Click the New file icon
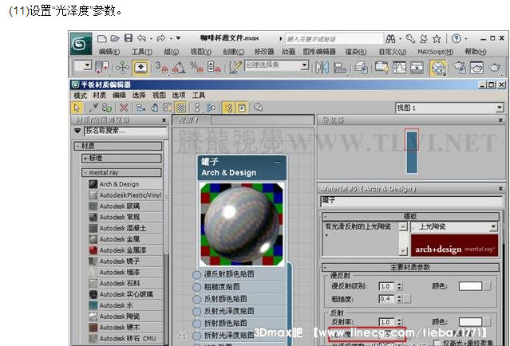 pyautogui.click(x=102, y=38)
